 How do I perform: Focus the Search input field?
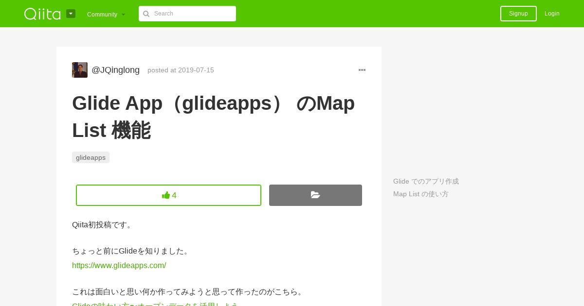pyautogui.click(x=187, y=14)
